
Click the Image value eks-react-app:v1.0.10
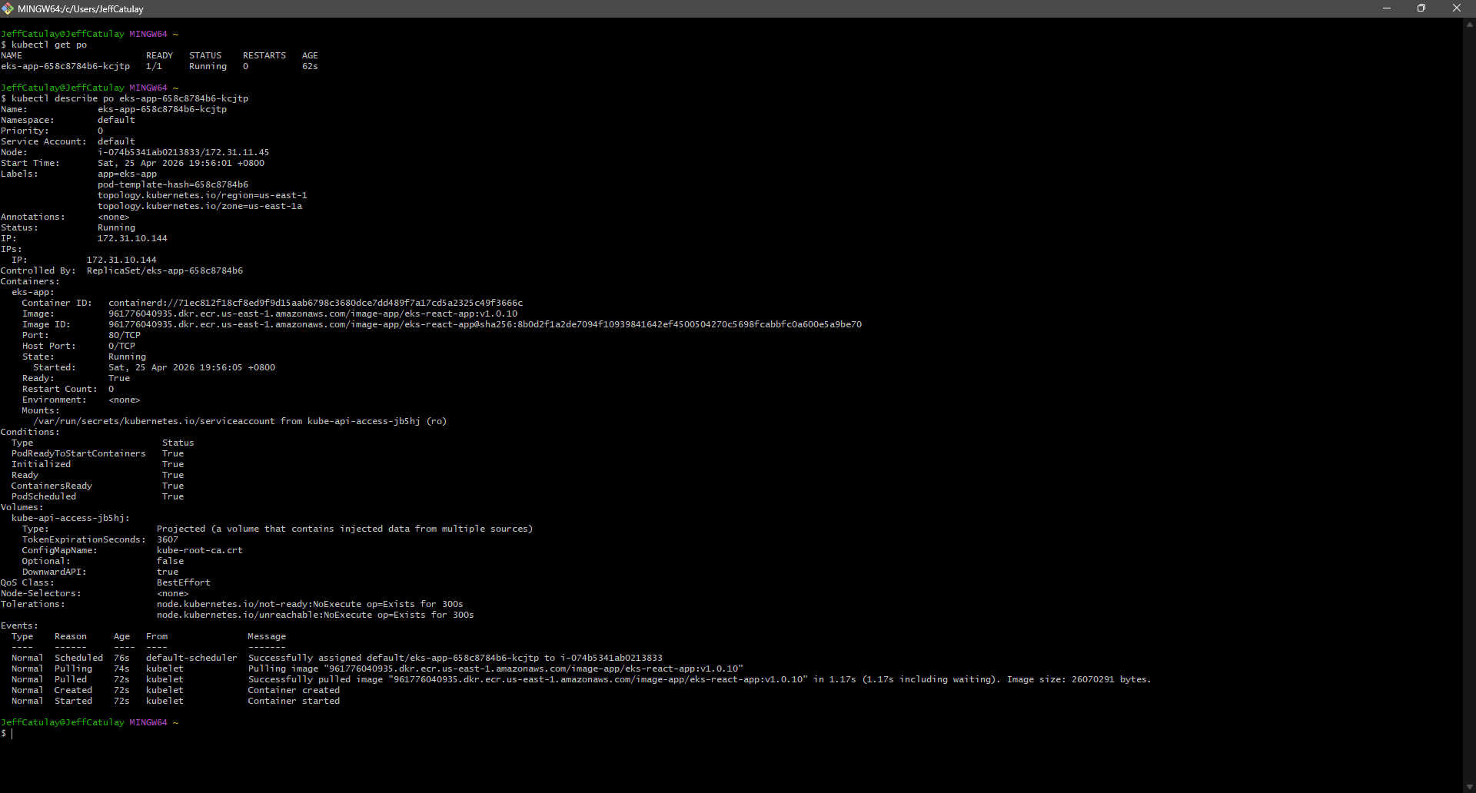313,314
